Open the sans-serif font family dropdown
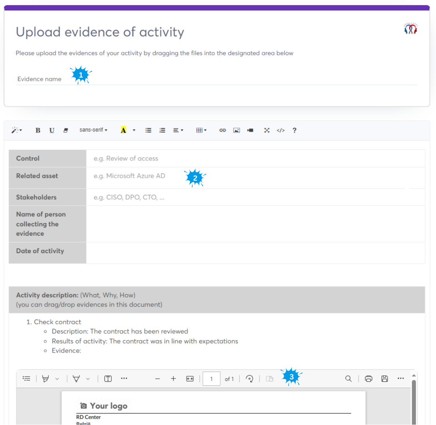 [93, 130]
